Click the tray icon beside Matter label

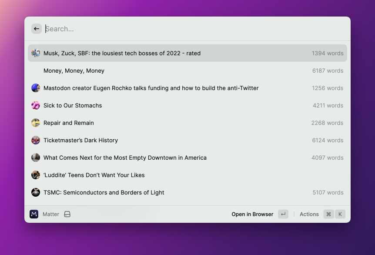(x=67, y=214)
